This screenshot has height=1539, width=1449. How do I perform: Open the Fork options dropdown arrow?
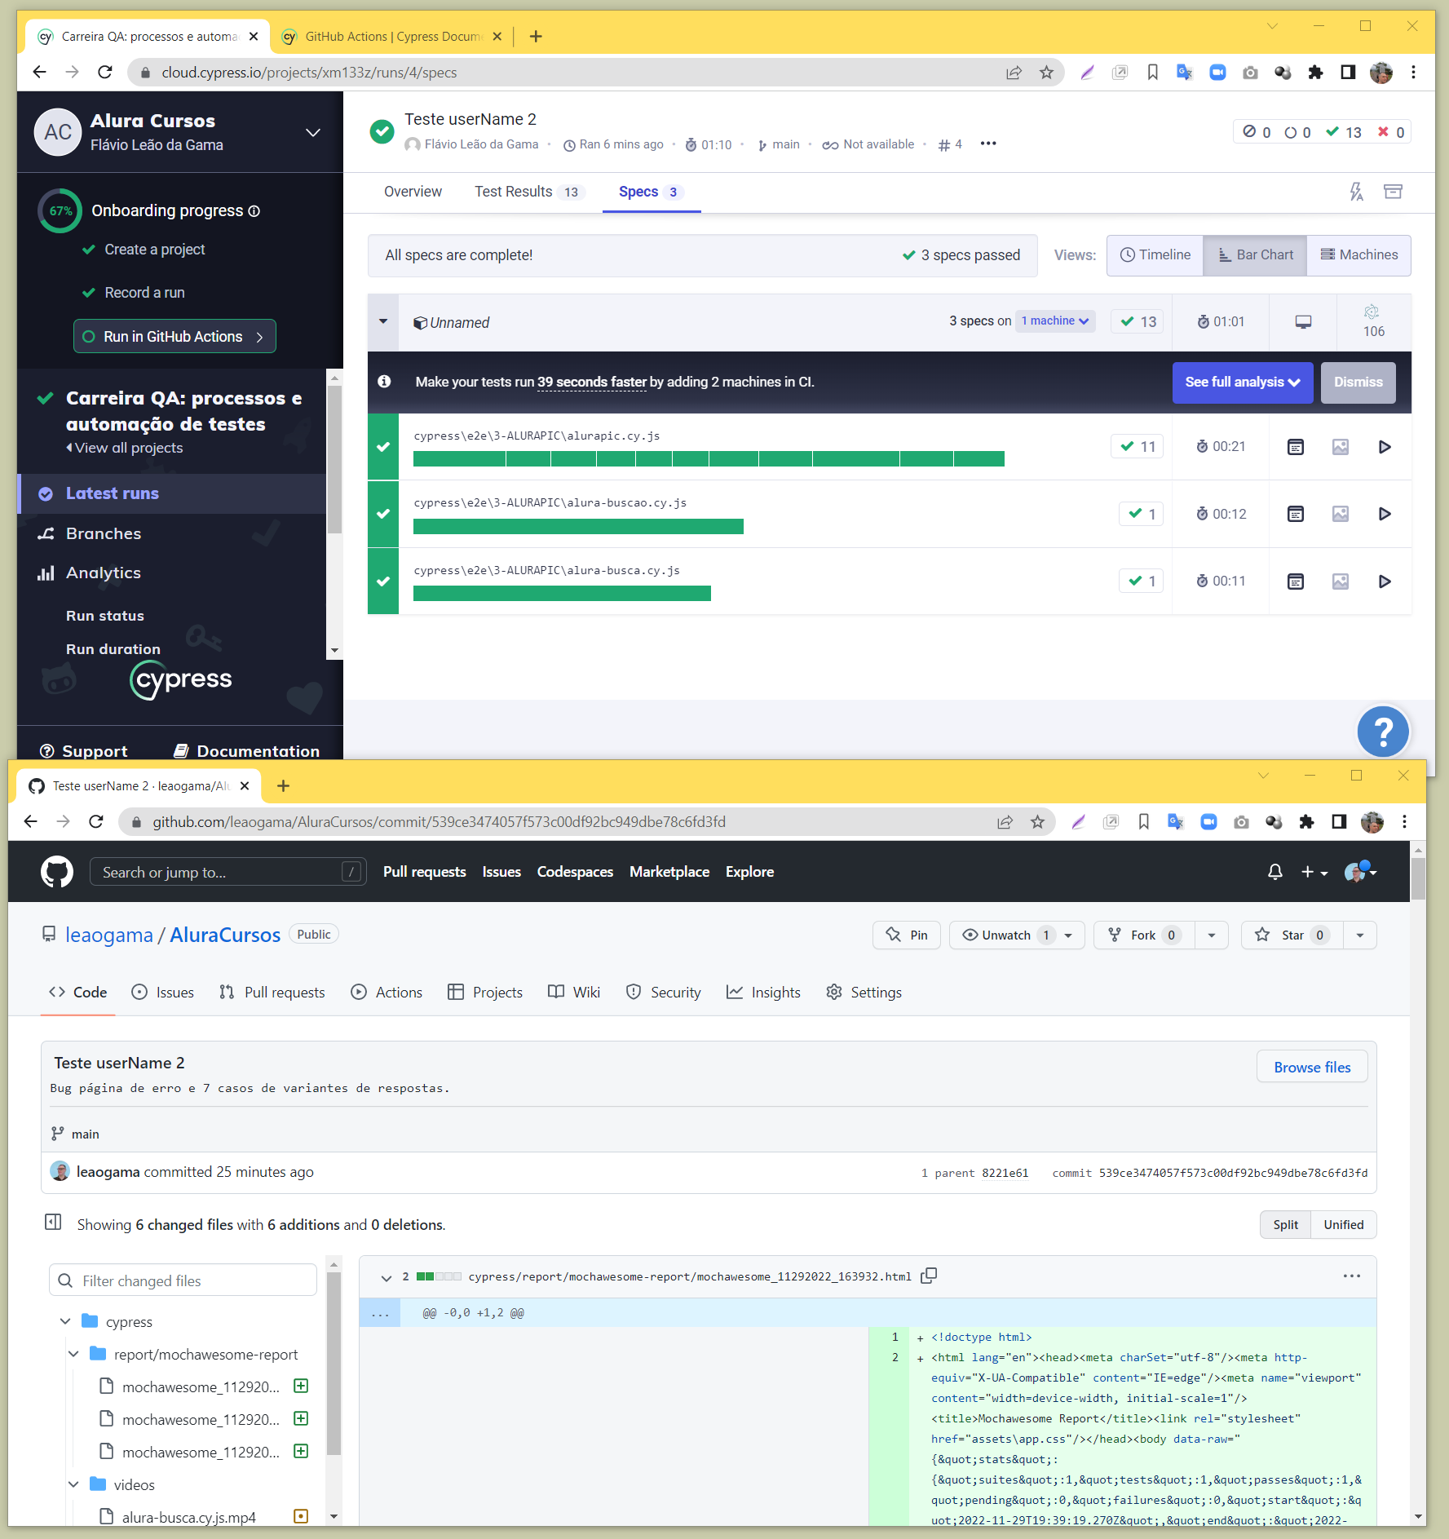tap(1212, 935)
